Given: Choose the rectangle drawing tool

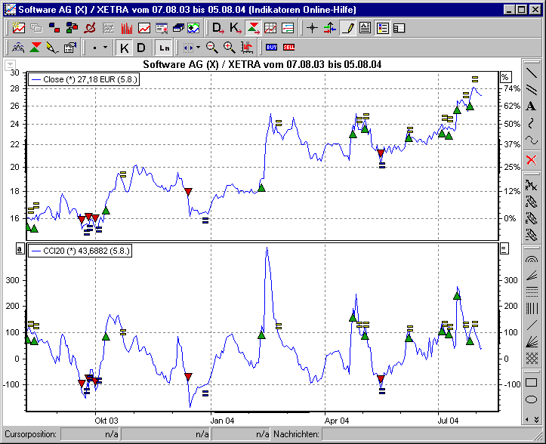Looking at the screenshot, I should pos(532,383).
